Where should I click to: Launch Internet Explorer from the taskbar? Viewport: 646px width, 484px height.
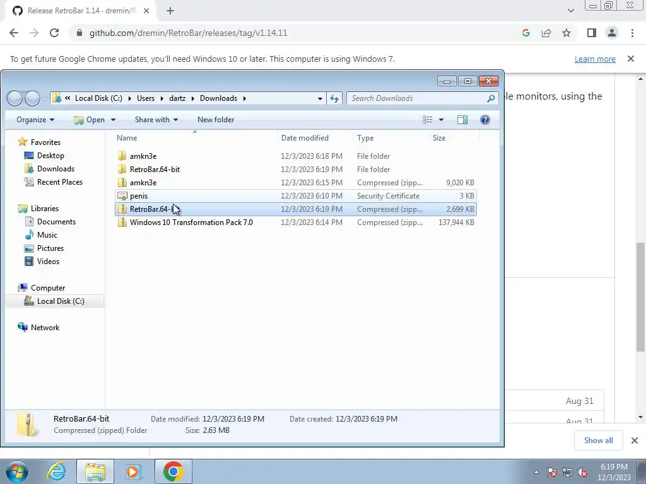click(56, 471)
